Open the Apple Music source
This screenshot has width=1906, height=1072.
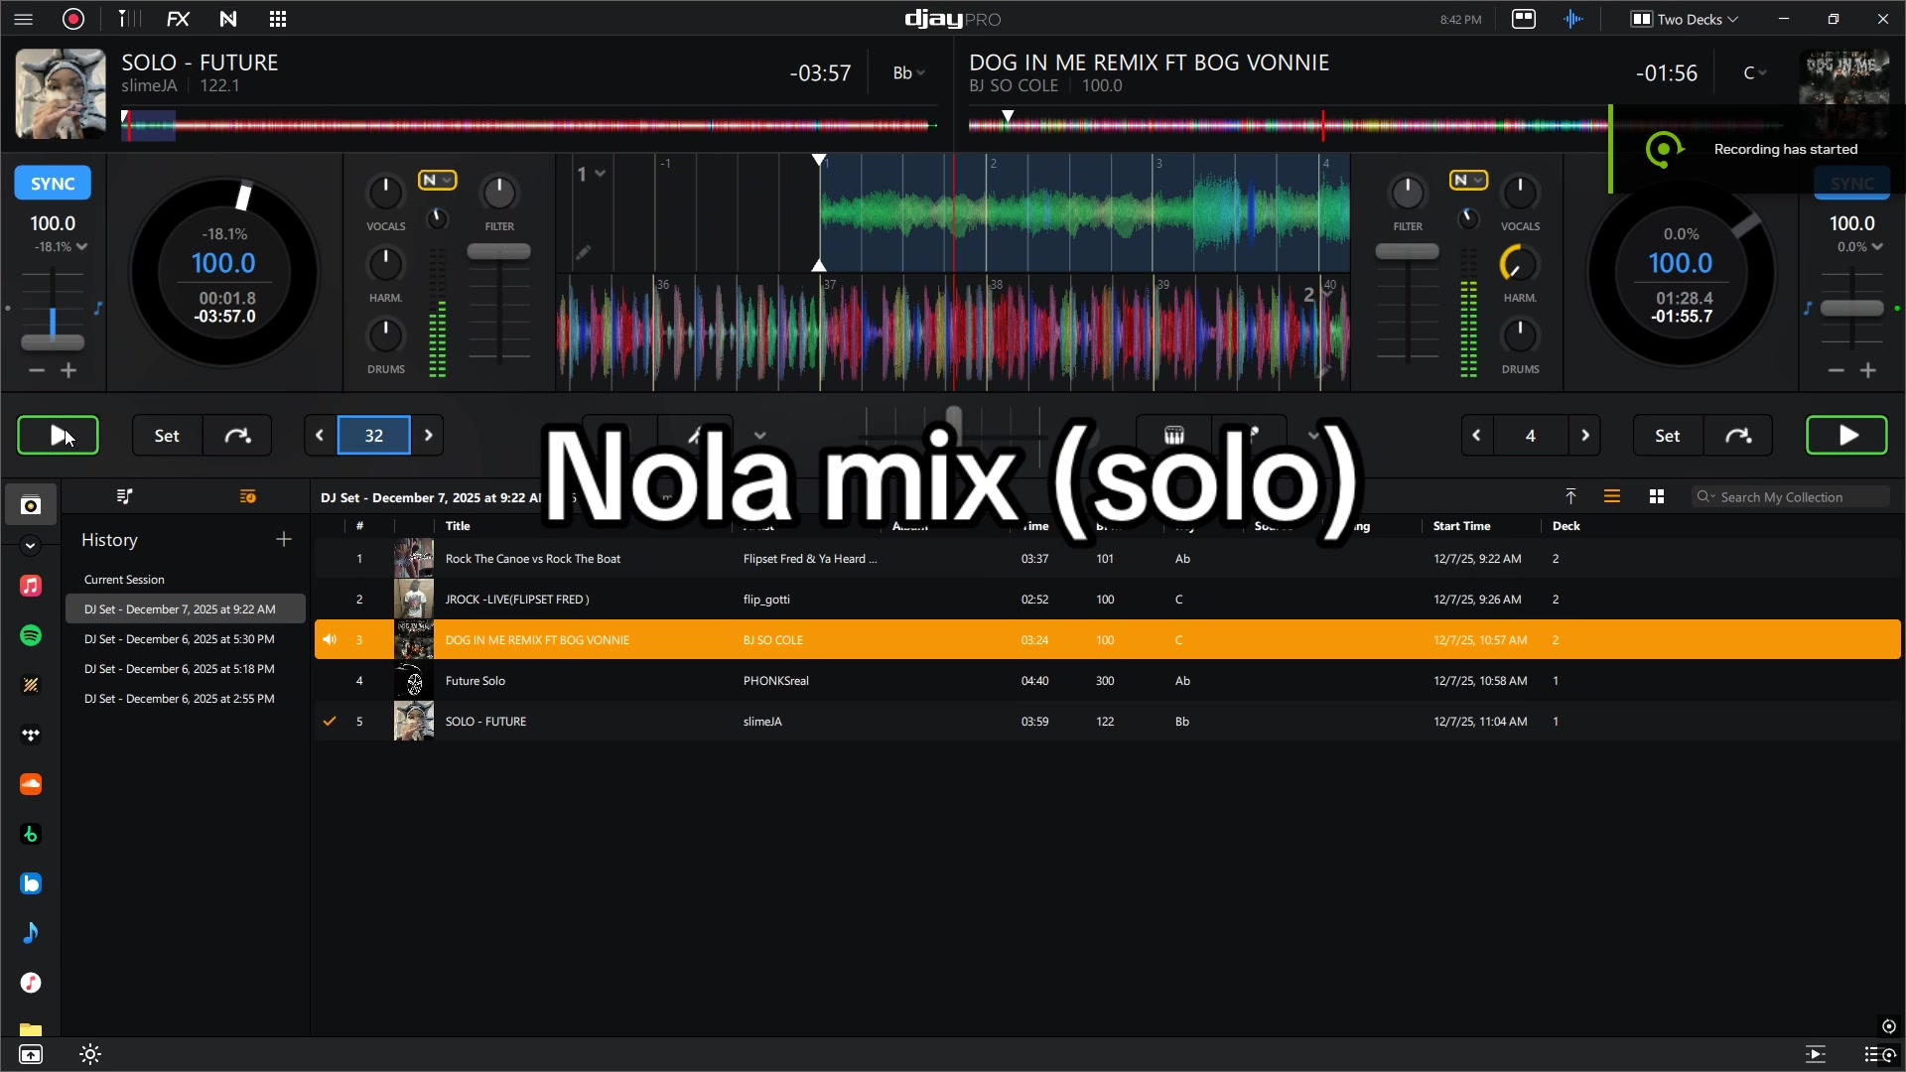(x=31, y=586)
